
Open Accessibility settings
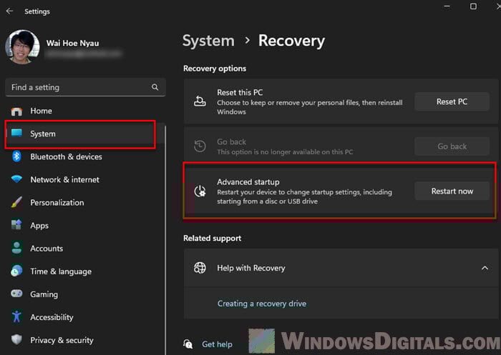[x=85, y=317]
